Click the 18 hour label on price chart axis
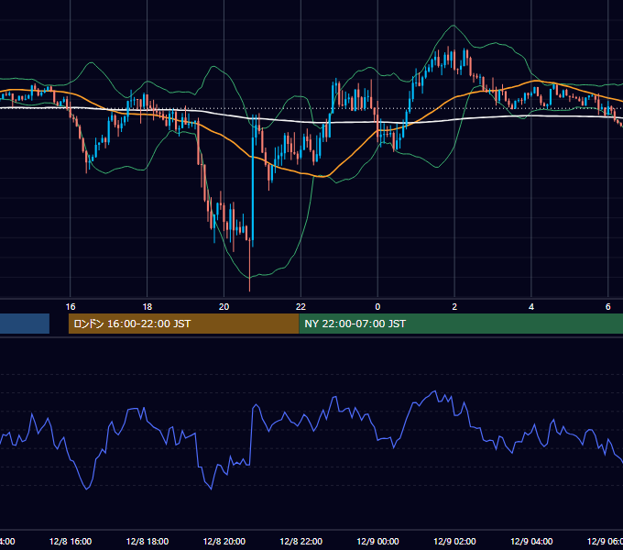Viewport: 623px width, 550px height. pyautogui.click(x=148, y=307)
